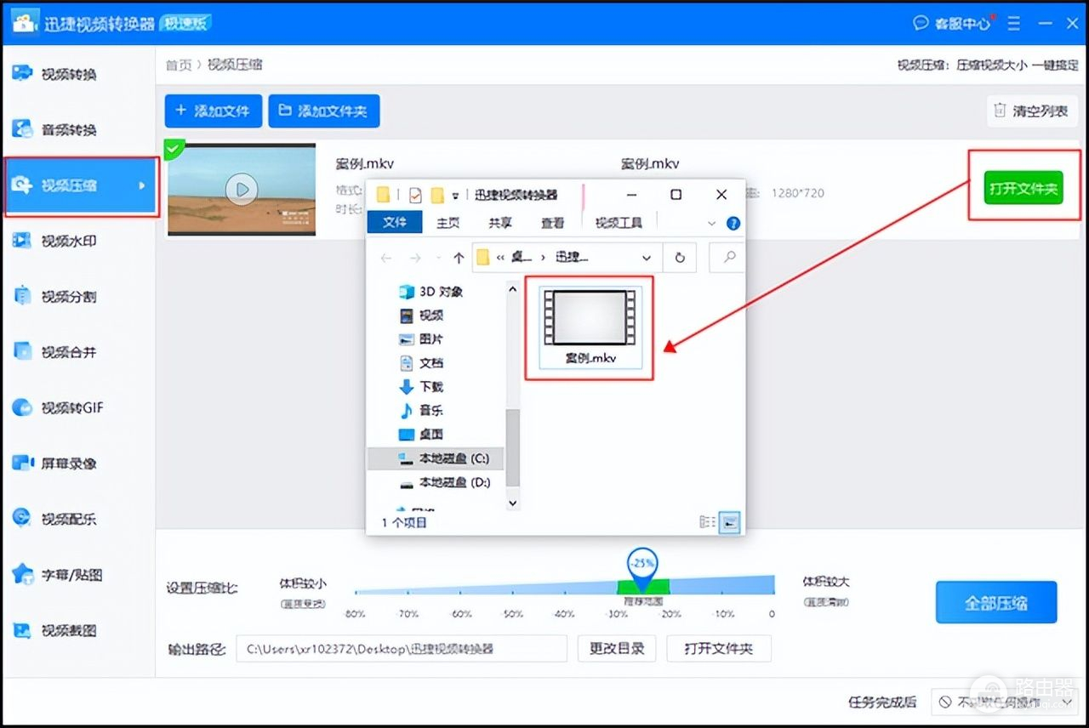Screen dimensions: 1089x728
Task: Open the 视频水印 watermark tool
Action: coord(68,242)
